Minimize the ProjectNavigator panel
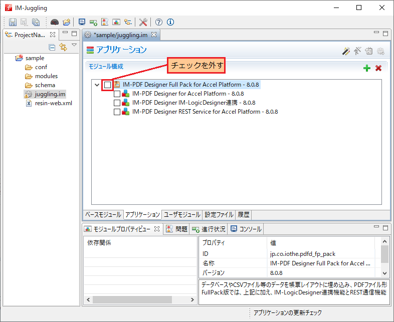 pyautogui.click(x=65, y=33)
